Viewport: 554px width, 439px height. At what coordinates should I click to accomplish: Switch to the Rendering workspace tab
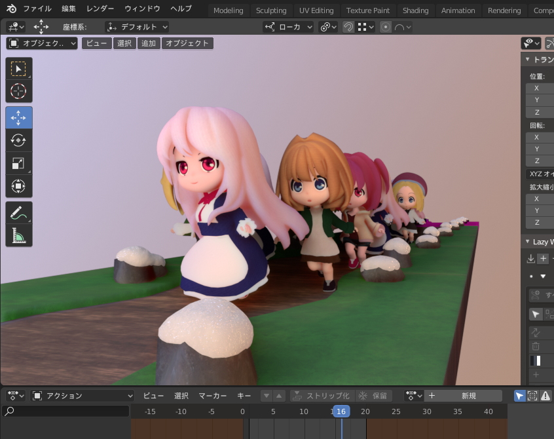coord(504,10)
